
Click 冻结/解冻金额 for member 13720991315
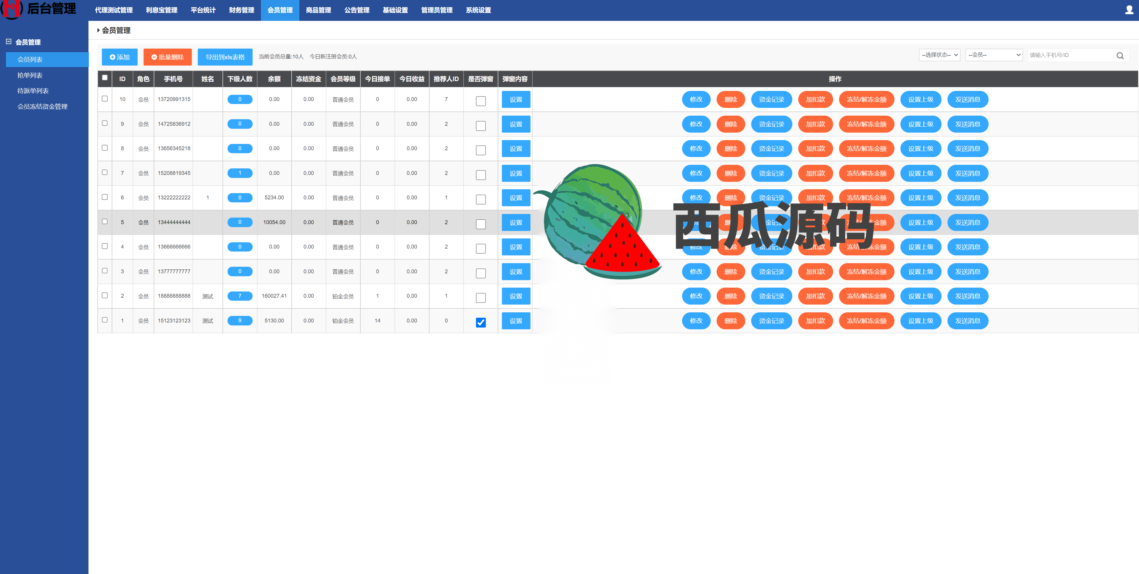pos(867,100)
